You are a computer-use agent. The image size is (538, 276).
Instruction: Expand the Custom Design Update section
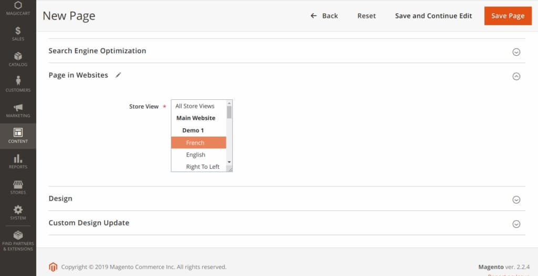tap(516, 223)
